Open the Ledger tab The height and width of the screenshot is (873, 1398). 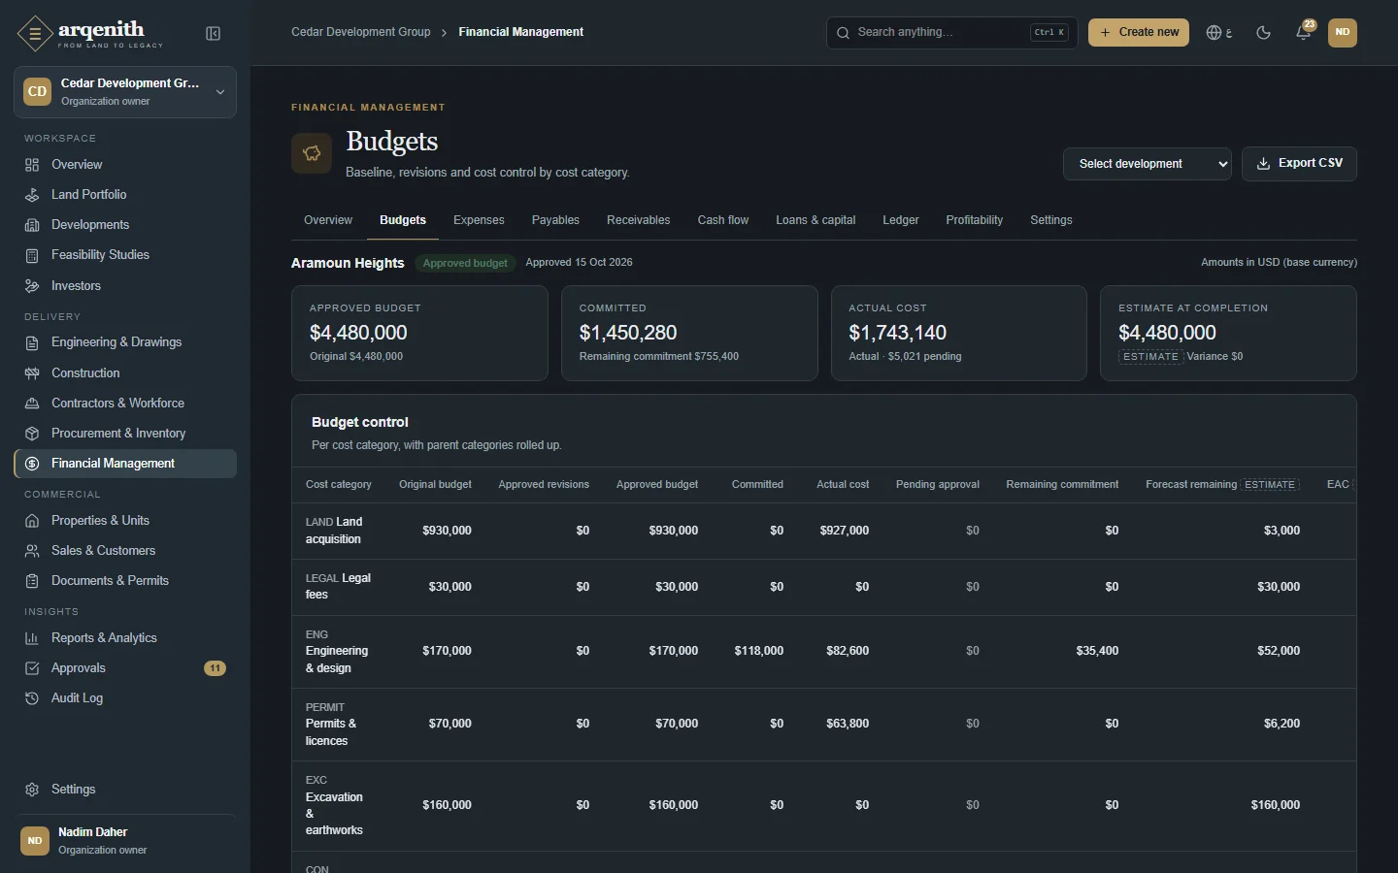coord(900,220)
